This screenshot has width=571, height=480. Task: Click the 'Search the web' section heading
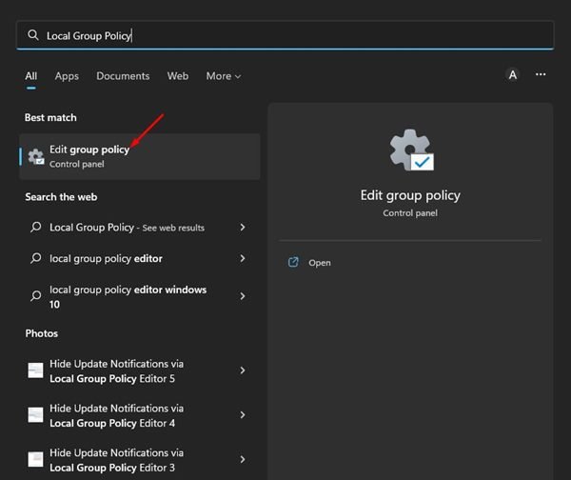pos(61,197)
